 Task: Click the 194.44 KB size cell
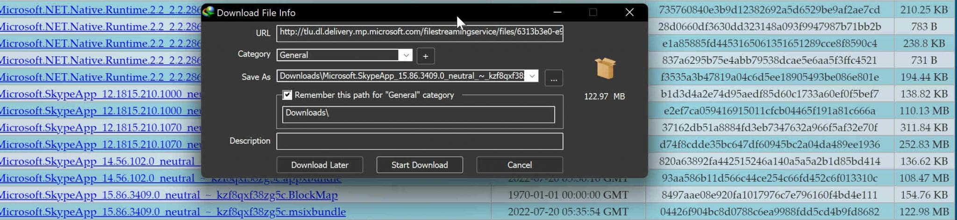point(924,77)
